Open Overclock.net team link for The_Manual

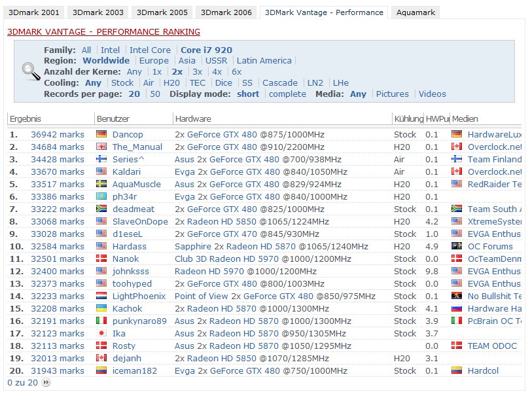(x=494, y=147)
